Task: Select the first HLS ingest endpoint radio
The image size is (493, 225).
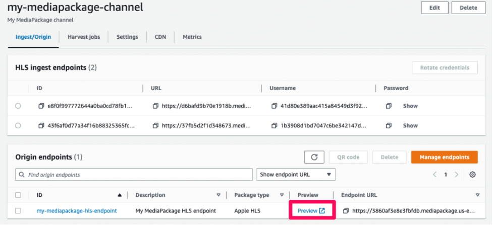Action: click(x=18, y=106)
